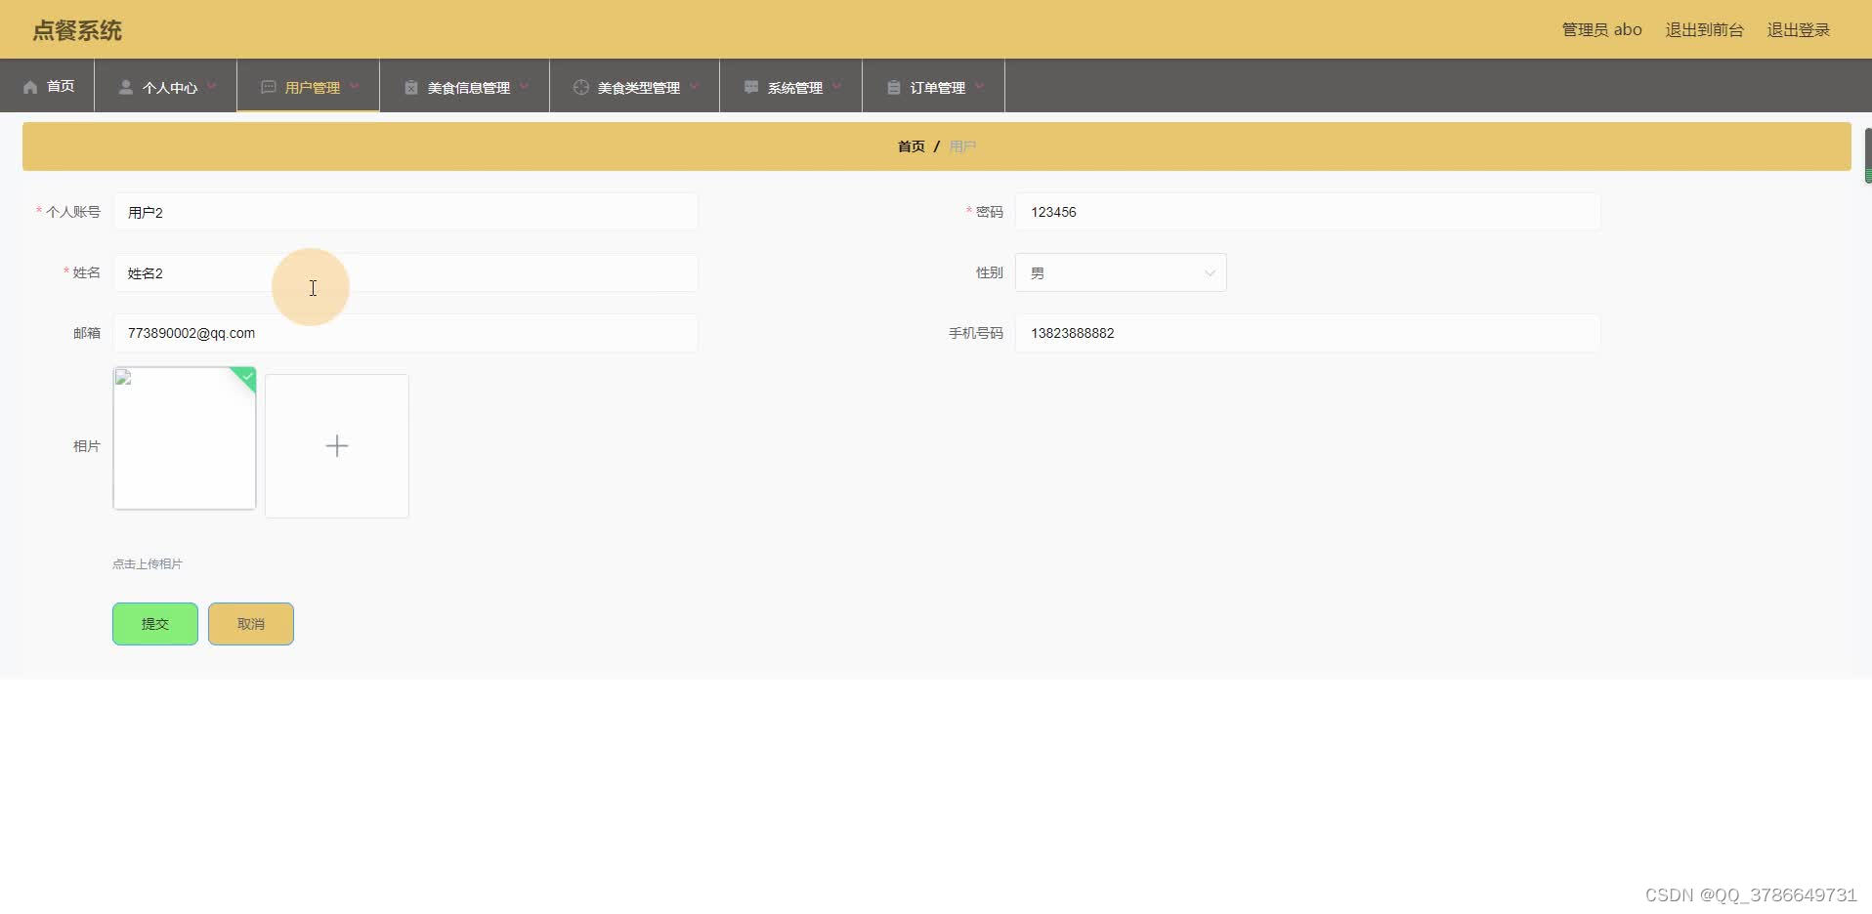
Task: Click the clipboard icon in 订单管理
Action: (893, 87)
